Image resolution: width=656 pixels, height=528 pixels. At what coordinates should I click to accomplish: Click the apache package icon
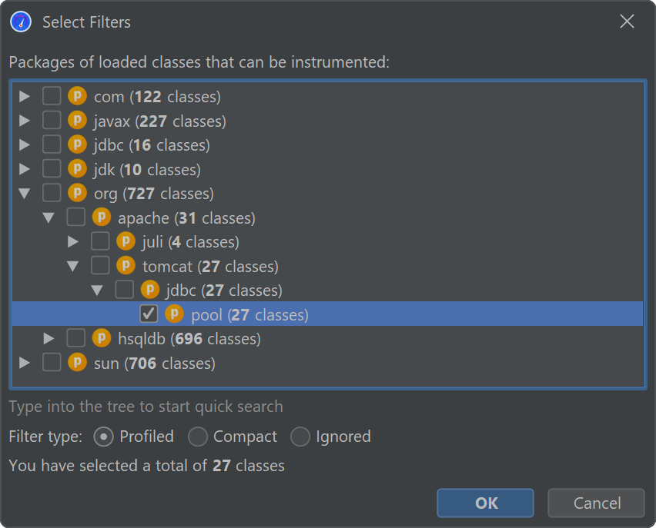click(x=101, y=218)
